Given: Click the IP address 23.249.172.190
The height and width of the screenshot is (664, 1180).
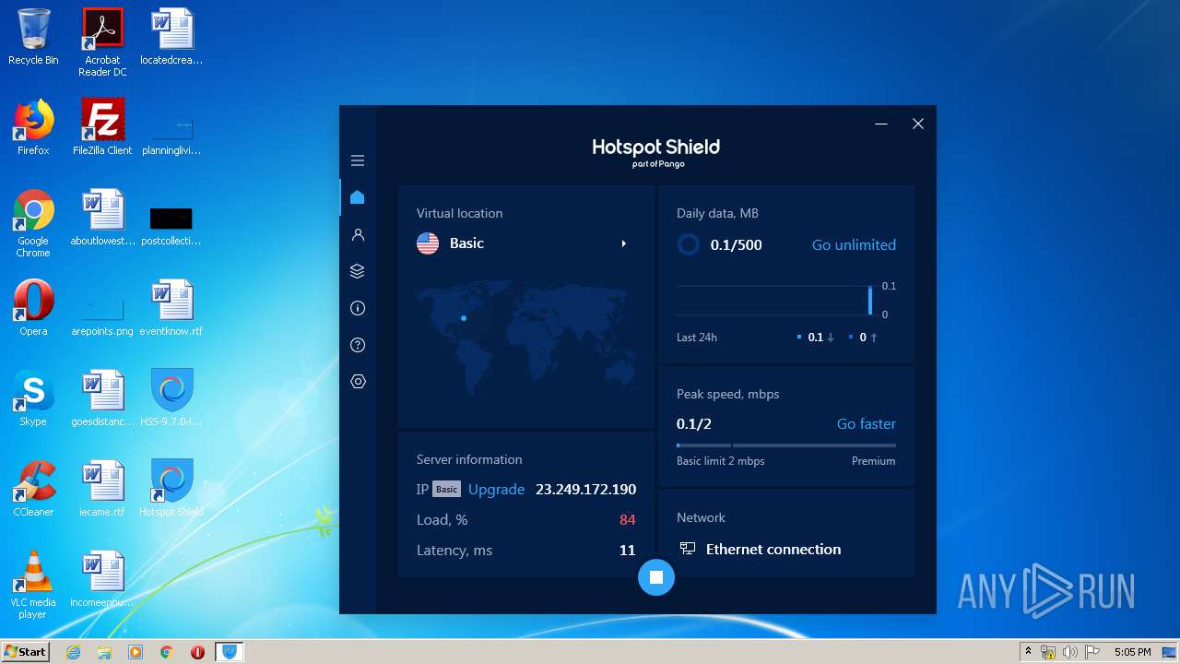Looking at the screenshot, I should click(x=585, y=490).
